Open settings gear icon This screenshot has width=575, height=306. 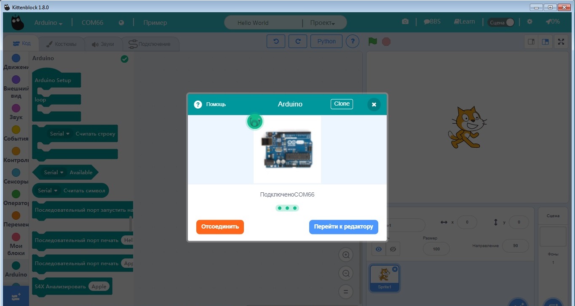click(530, 21)
